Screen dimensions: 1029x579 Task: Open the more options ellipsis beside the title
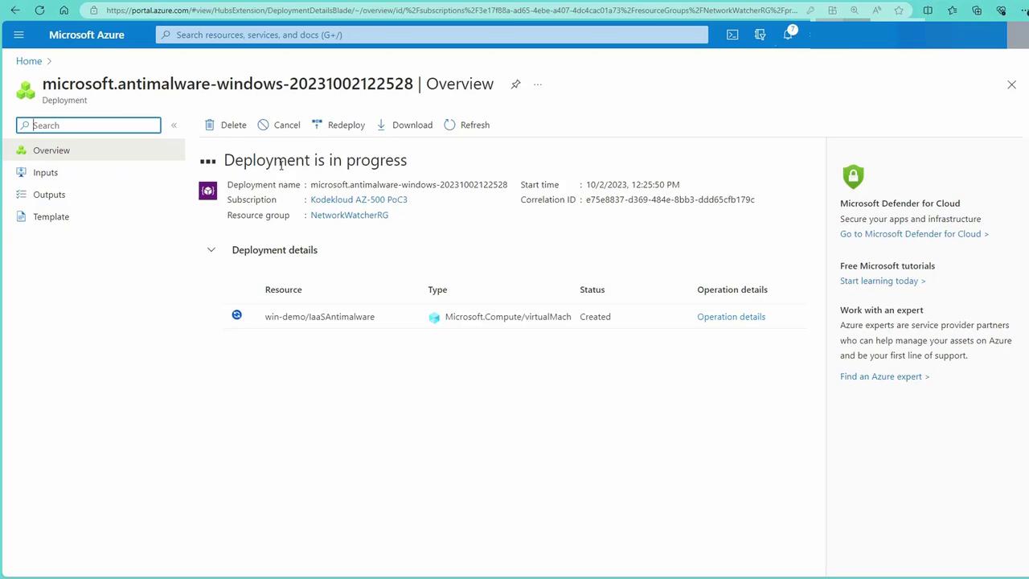(538, 84)
